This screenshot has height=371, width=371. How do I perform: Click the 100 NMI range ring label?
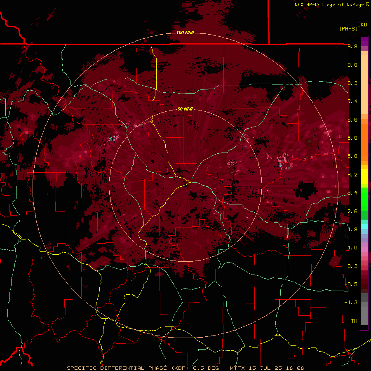[x=185, y=33]
